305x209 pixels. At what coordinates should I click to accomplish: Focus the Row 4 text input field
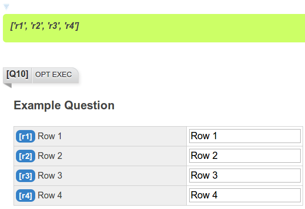click(x=245, y=195)
